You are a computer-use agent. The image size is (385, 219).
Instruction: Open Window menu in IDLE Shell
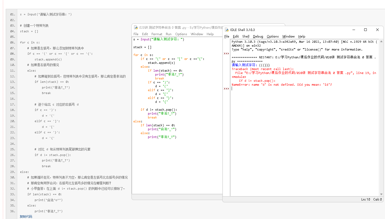288,36
